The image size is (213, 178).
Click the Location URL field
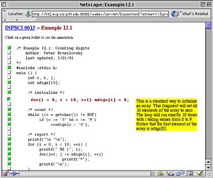(x=100, y=14)
